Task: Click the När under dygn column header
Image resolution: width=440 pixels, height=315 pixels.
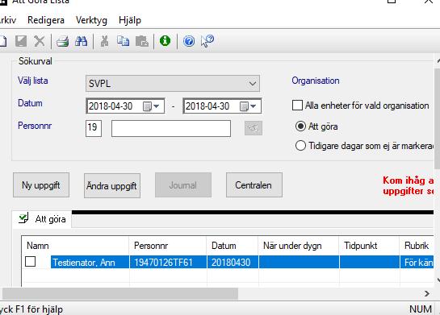Action: coord(299,246)
